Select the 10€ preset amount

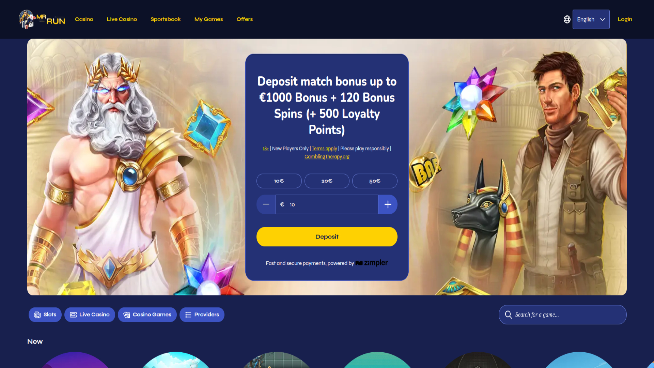point(279,181)
